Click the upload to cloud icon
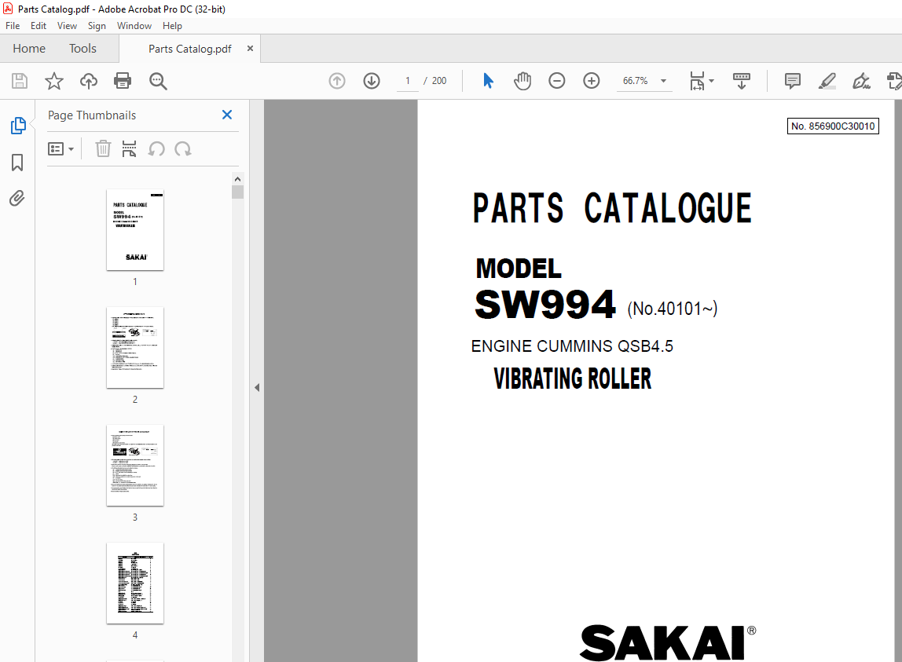The width and height of the screenshot is (902, 662). click(x=89, y=81)
